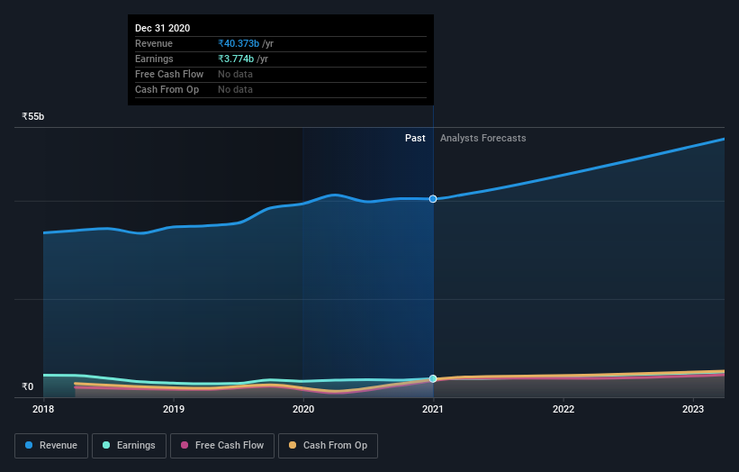
Task: Click the 2019 axis label
Action: 174,409
